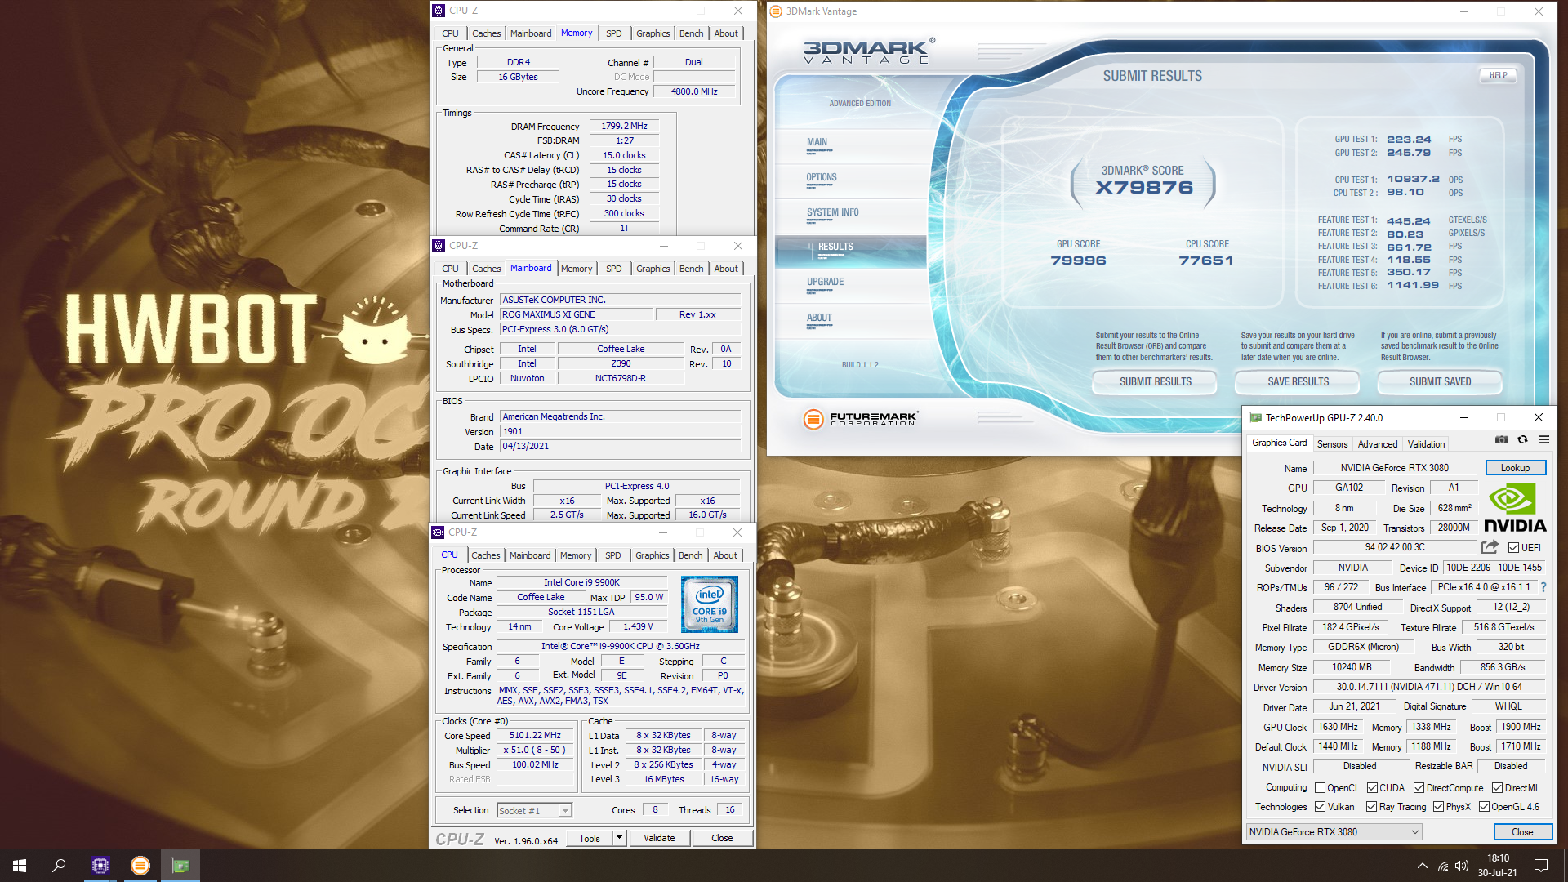Open the network icon in the system tray
Screen dimensions: 1568x882
coord(1443,866)
